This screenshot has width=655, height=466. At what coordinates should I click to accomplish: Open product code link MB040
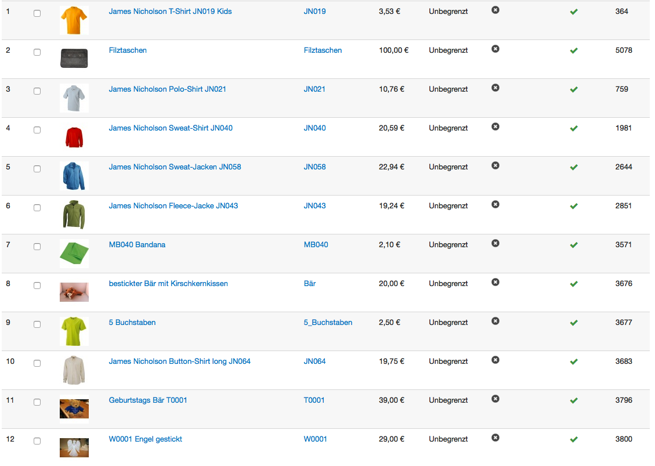[316, 244]
